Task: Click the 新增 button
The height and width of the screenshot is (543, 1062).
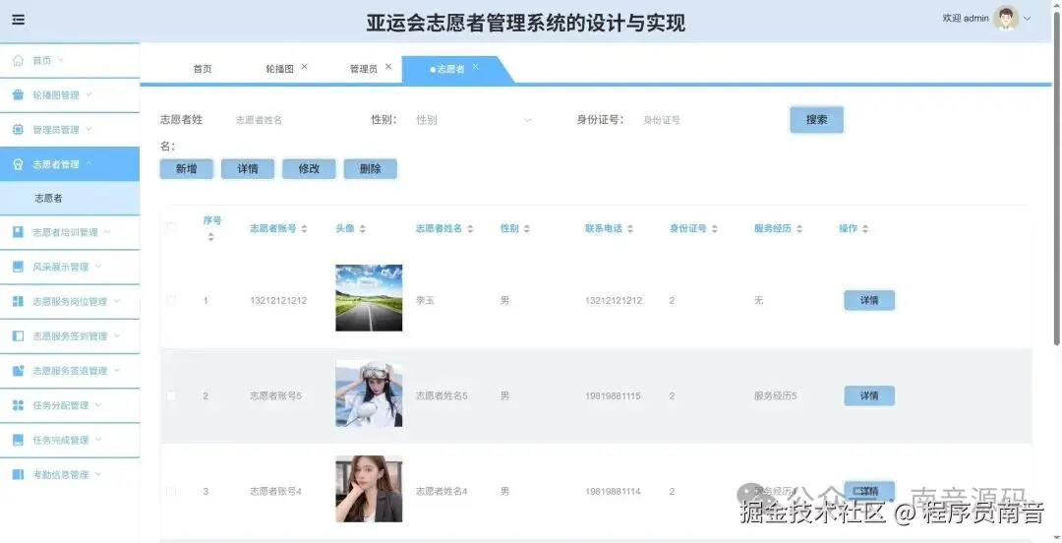Action: [186, 169]
